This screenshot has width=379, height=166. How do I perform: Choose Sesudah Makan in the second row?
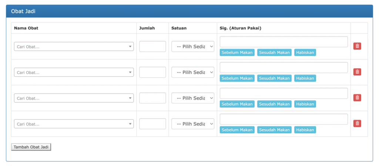(274, 78)
